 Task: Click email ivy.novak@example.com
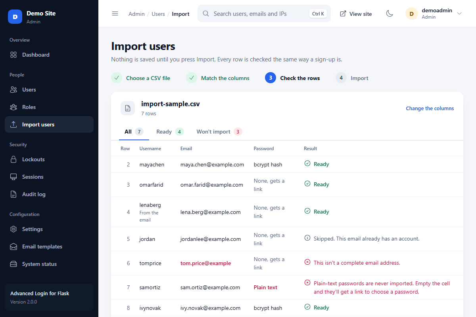pos(211,308)
